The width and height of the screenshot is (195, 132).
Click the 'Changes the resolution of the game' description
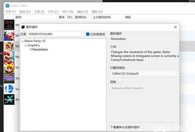click(x=145, y=56)
